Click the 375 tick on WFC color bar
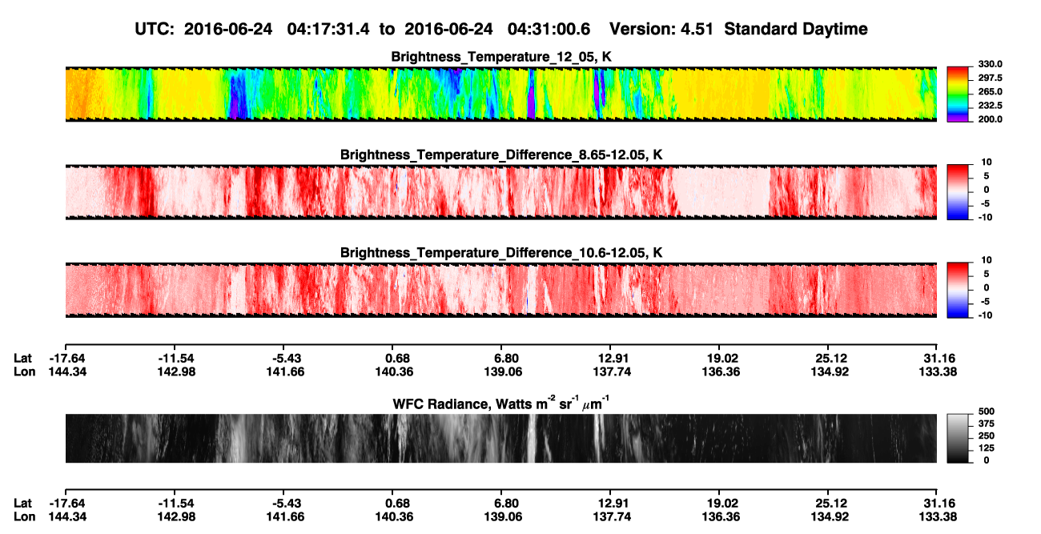 pyautogui.click(x=985, y=424)
